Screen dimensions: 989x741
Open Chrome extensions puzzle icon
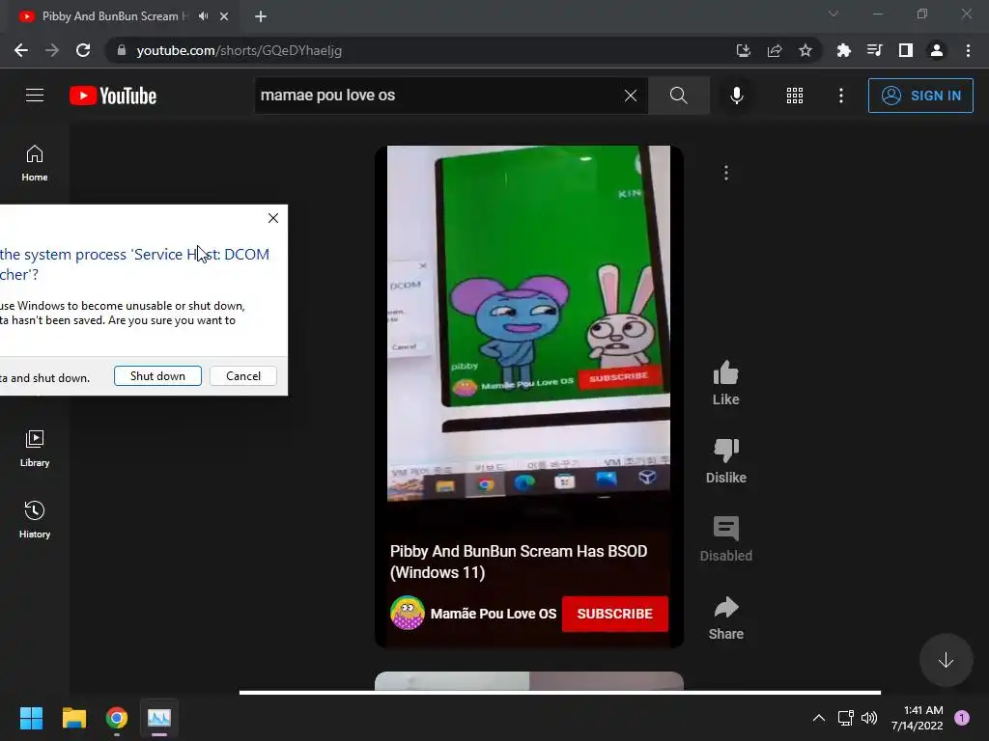point(843,50)
